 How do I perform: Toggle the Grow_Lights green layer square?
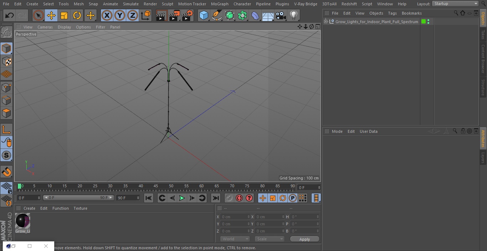coord(424,22)
